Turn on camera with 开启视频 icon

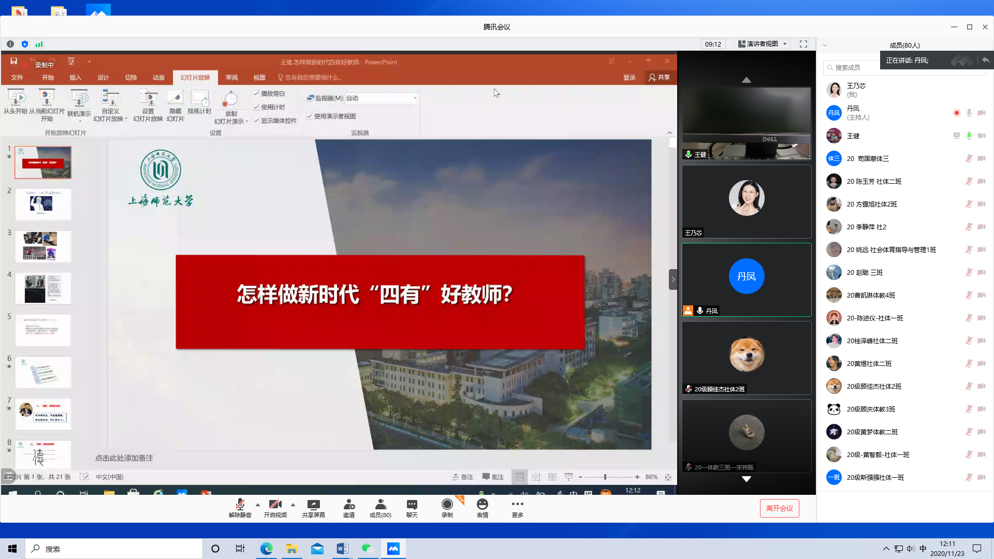tap(275, 505)
